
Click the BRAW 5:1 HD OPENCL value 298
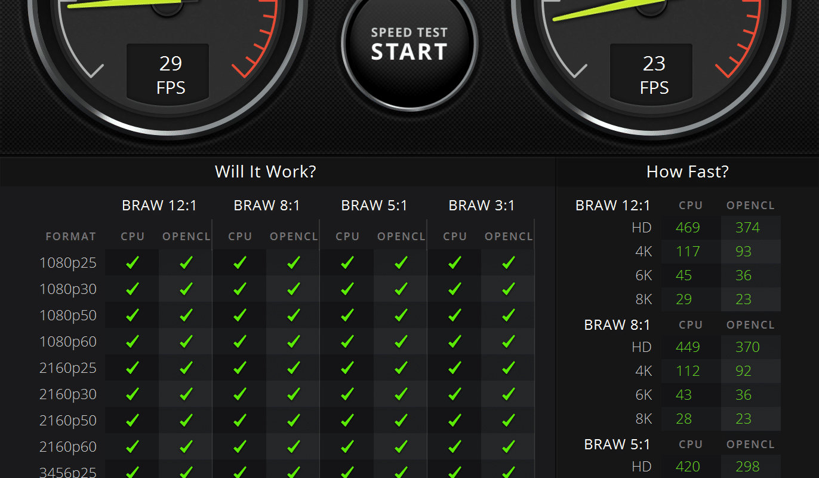click(747, 467)
